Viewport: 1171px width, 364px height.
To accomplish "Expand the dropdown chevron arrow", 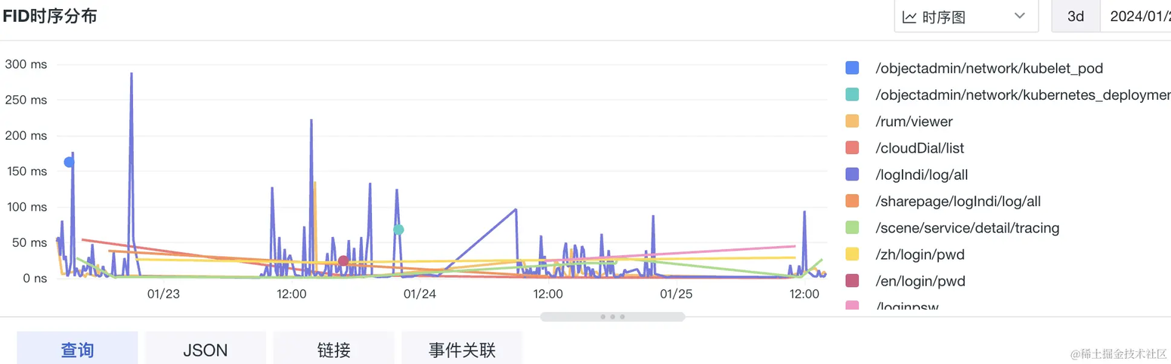I will [1020, 16].
